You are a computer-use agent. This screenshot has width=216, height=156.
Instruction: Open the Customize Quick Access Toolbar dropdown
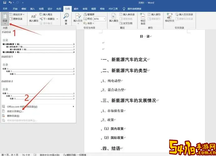[x=23, y=2]
